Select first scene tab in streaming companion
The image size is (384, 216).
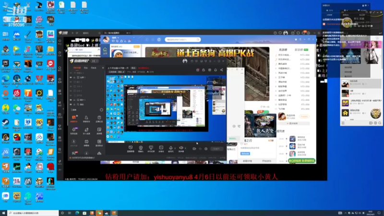pos(77,68)
